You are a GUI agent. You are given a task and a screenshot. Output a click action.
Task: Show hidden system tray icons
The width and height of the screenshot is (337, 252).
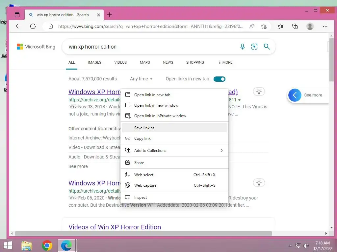[x=290, y=246]
